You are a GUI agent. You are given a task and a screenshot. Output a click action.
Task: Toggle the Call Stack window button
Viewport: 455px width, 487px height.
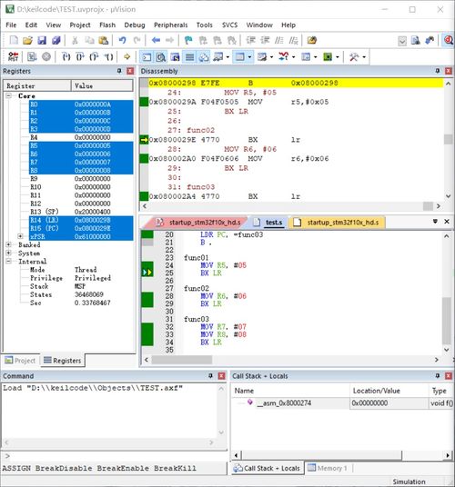point(204,57)
